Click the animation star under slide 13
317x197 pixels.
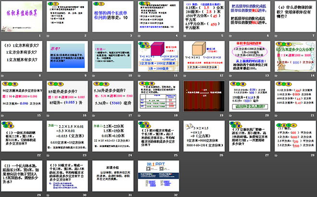click(x=231, y=75)
